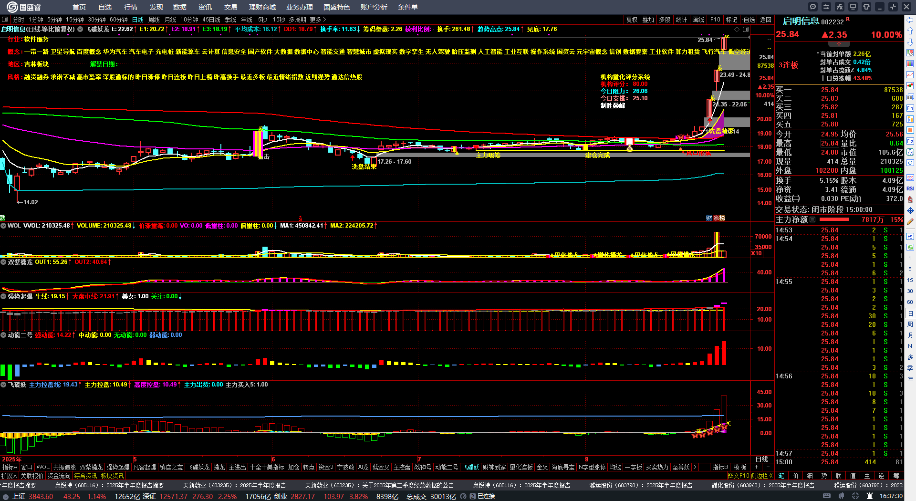Expand the 扩展 bottom panel toggle
The height and width of the screenshot is (501, 916).
(9, 476)
